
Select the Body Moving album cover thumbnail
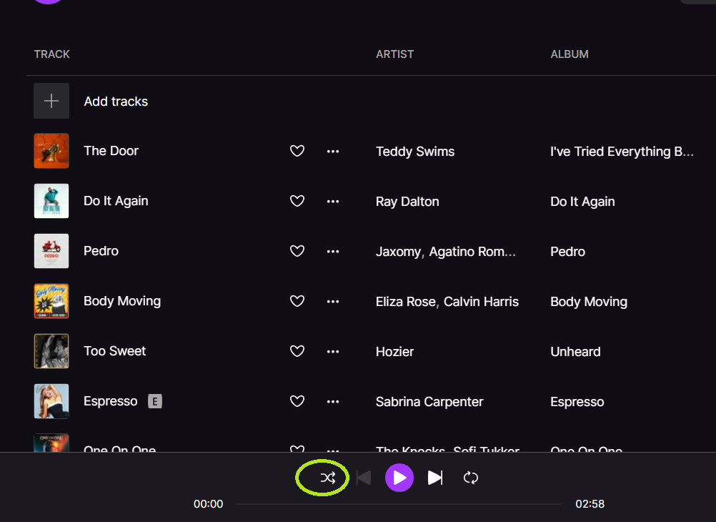click(x=51, y=301)
